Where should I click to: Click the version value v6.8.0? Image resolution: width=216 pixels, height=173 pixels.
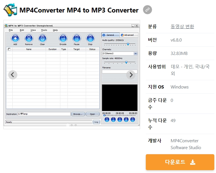coord(176,40)
